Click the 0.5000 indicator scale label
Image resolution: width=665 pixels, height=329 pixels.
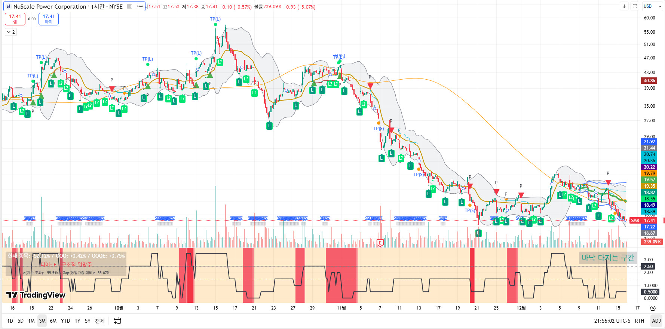650,292
